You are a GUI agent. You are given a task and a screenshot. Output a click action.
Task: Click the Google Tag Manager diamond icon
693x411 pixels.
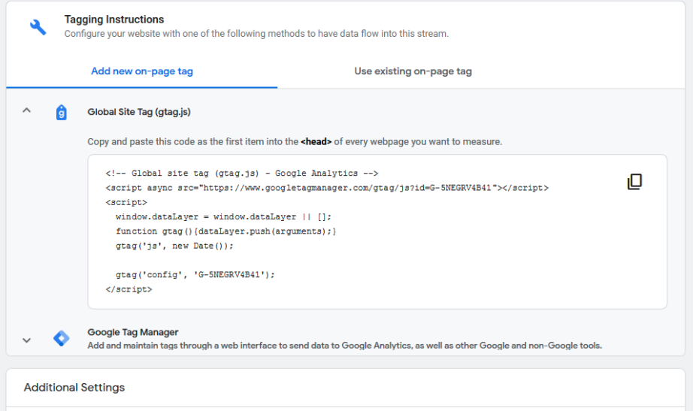tap(62, 339)
